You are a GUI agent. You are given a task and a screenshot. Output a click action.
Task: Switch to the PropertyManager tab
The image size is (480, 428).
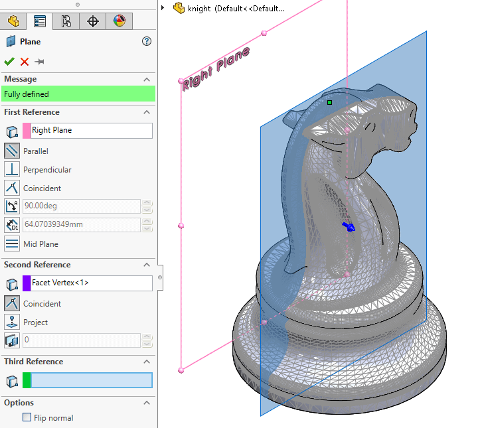[x=39, y=21]
